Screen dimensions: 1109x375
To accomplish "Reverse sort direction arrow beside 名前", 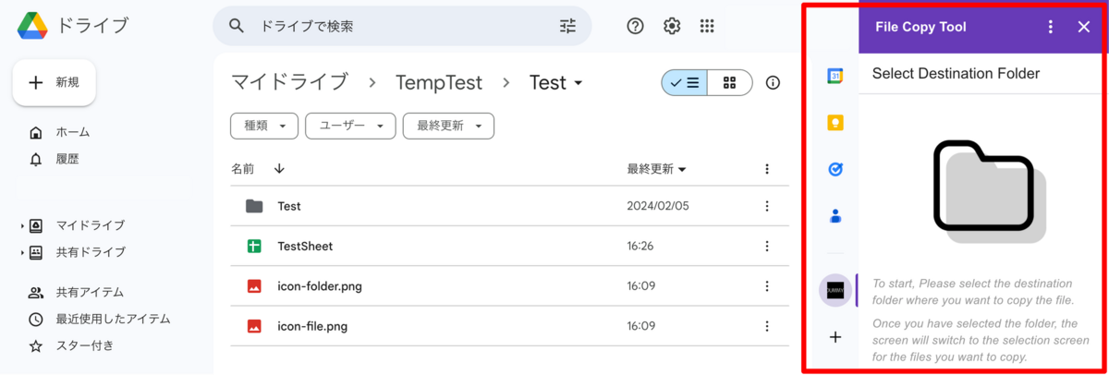I will pyautogui.click(x=279, y=169).
